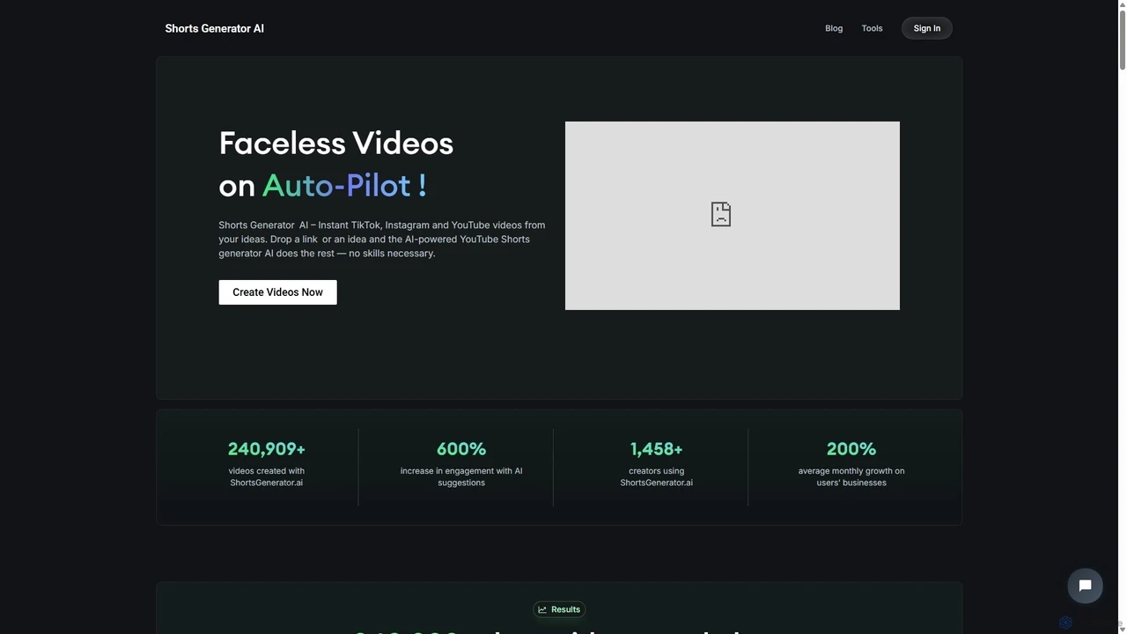
Task: Open the Tools menu
Action: pos(872,28)
